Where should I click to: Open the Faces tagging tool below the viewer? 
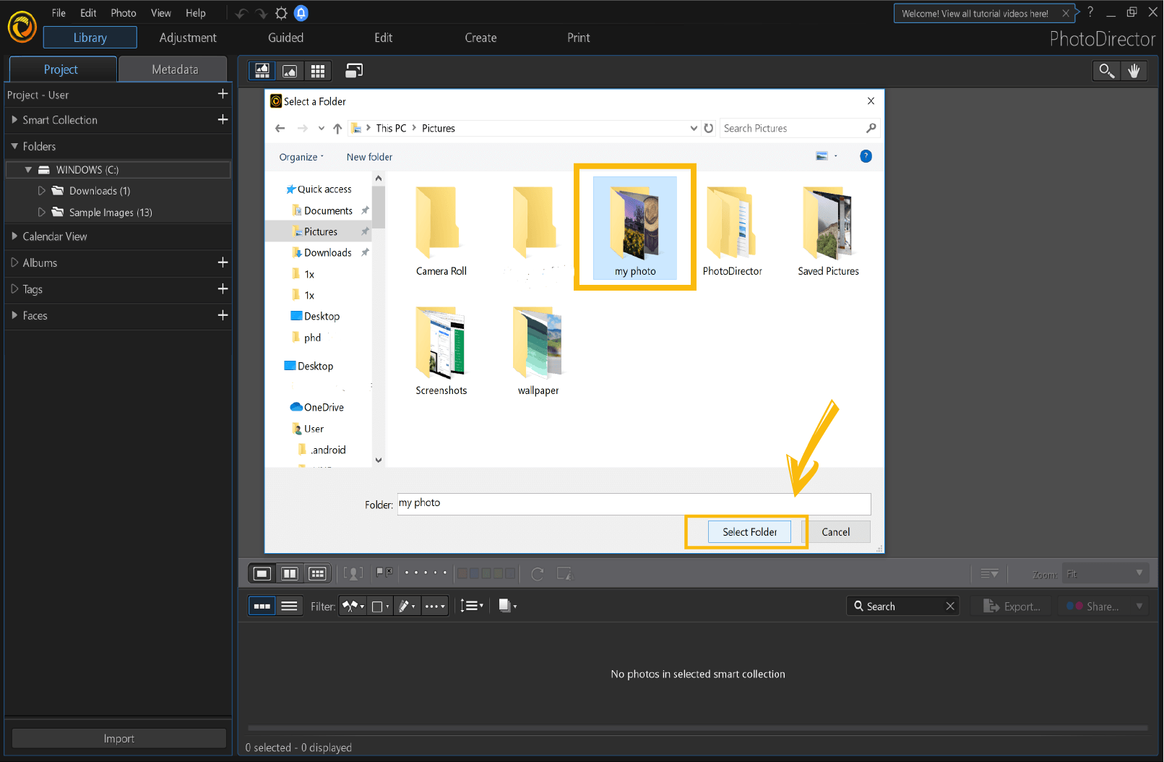pos(353,573)
